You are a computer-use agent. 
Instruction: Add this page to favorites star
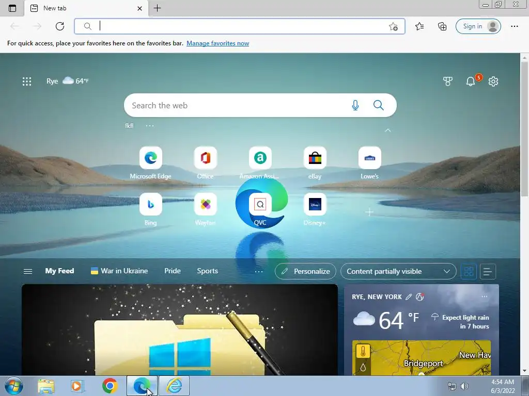click(393, 27)
